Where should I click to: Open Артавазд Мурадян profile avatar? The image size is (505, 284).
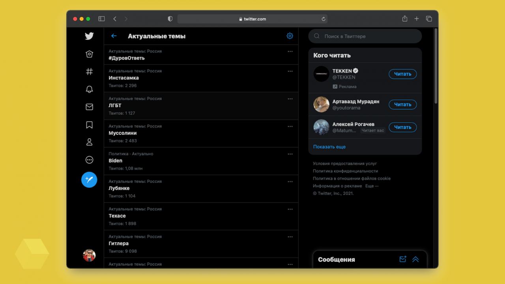click(x=321, y=105)
